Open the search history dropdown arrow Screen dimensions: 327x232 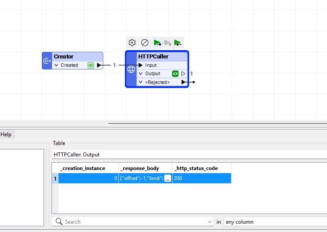210,222
